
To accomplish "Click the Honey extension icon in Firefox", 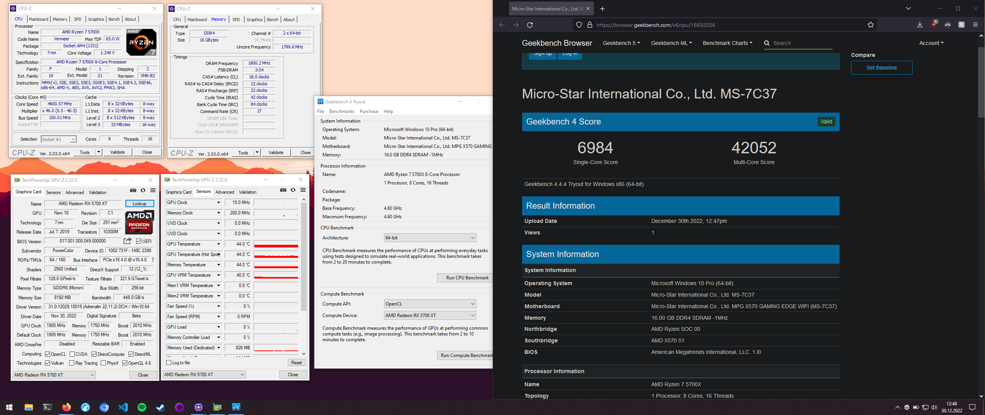I will pyautogui.click(x=962, y=25).
